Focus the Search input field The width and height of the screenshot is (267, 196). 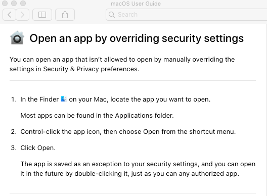(x=186, y=15)
